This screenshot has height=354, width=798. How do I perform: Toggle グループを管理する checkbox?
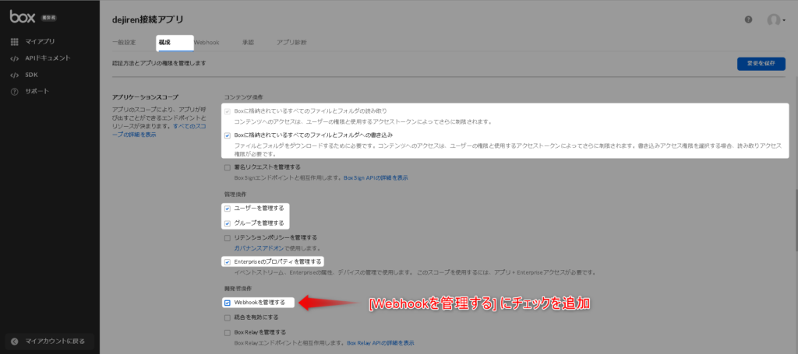pos(227,223)
